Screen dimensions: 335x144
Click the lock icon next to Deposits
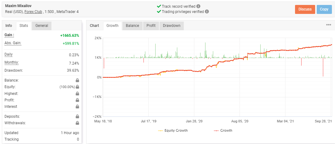(77, 116)
